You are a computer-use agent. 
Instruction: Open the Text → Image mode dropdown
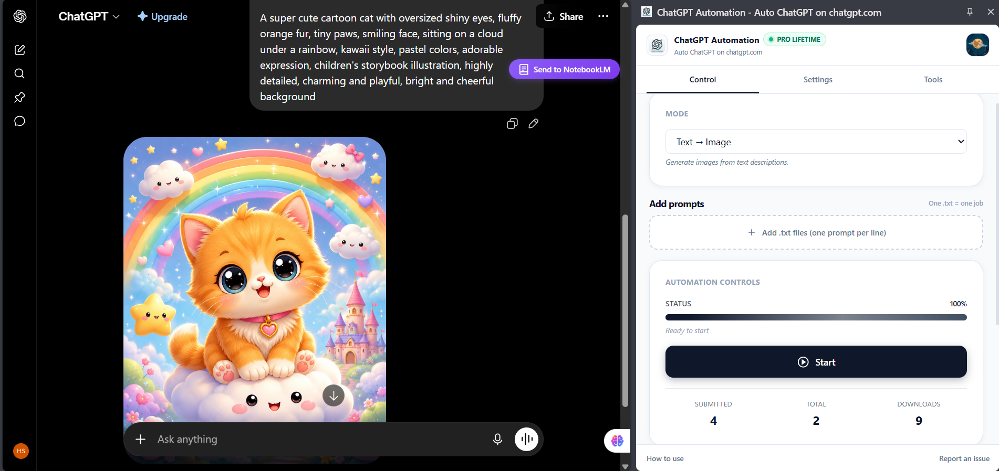pyautogui.click(x=816, y=142)
